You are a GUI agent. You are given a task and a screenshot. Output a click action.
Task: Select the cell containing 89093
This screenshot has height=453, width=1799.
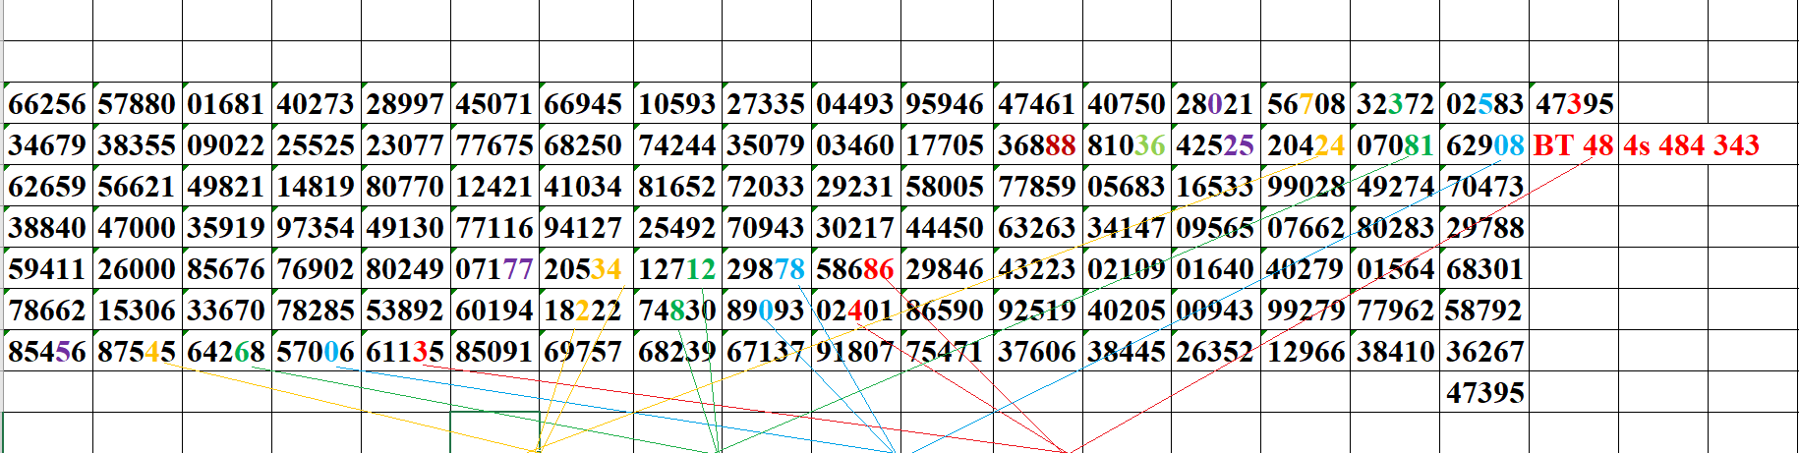click(x=766, y=311)
